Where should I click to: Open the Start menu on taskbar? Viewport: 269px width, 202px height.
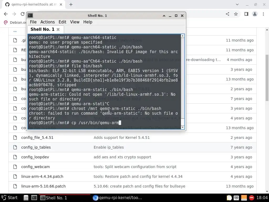(x=10, y=198)
